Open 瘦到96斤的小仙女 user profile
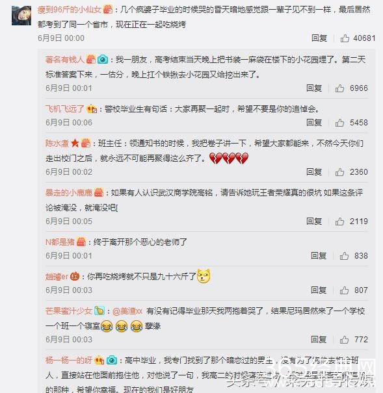 click(x=70, y=10)
